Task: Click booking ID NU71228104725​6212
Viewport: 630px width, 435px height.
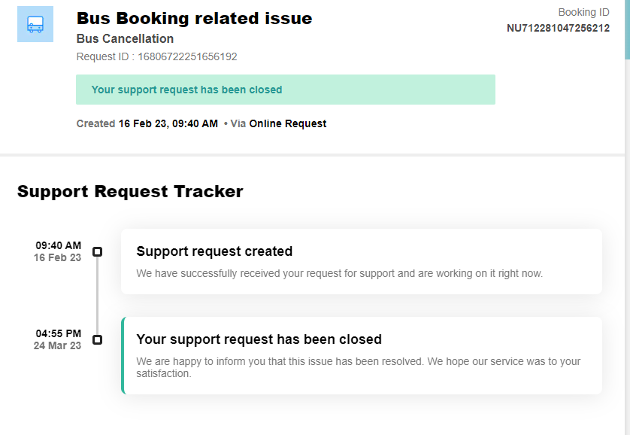Action: point(558,29)
